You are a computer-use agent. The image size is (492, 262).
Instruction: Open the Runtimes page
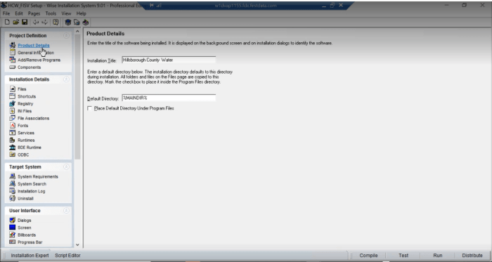[26, 140]
